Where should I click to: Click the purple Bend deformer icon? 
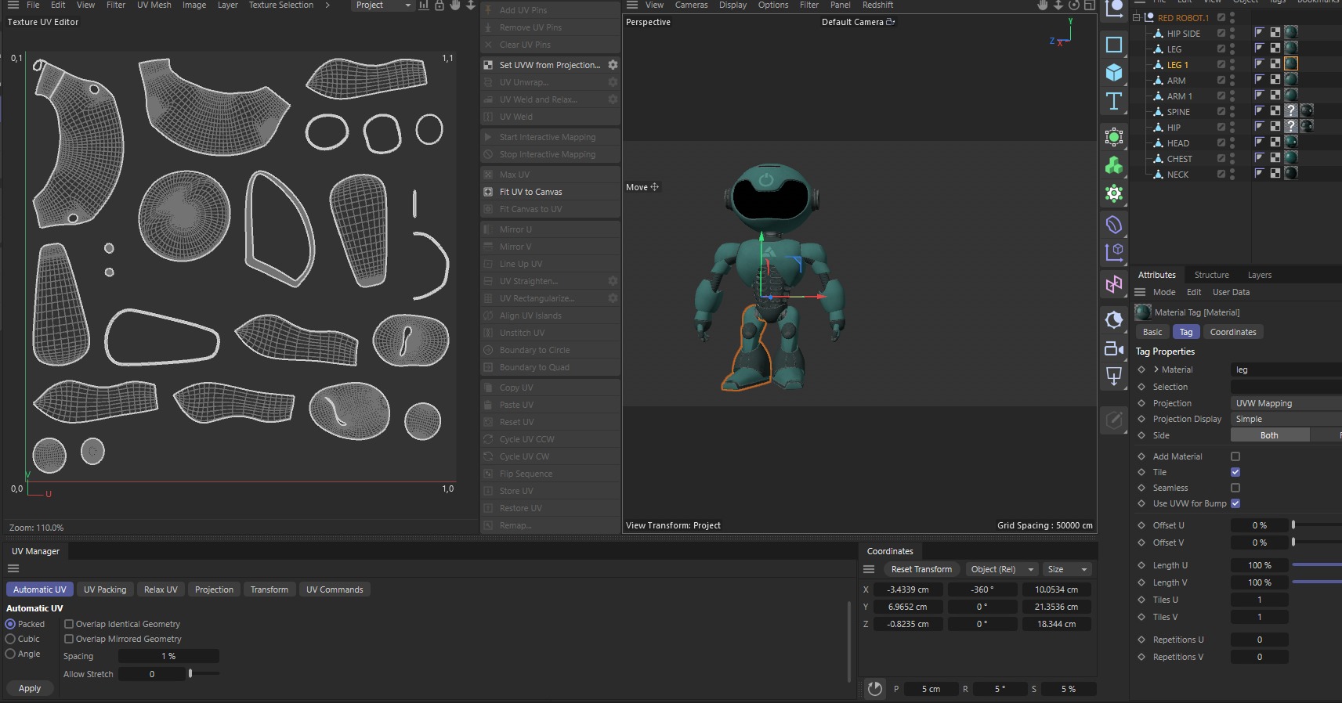pyautogui.click(x=1113, y=225)
